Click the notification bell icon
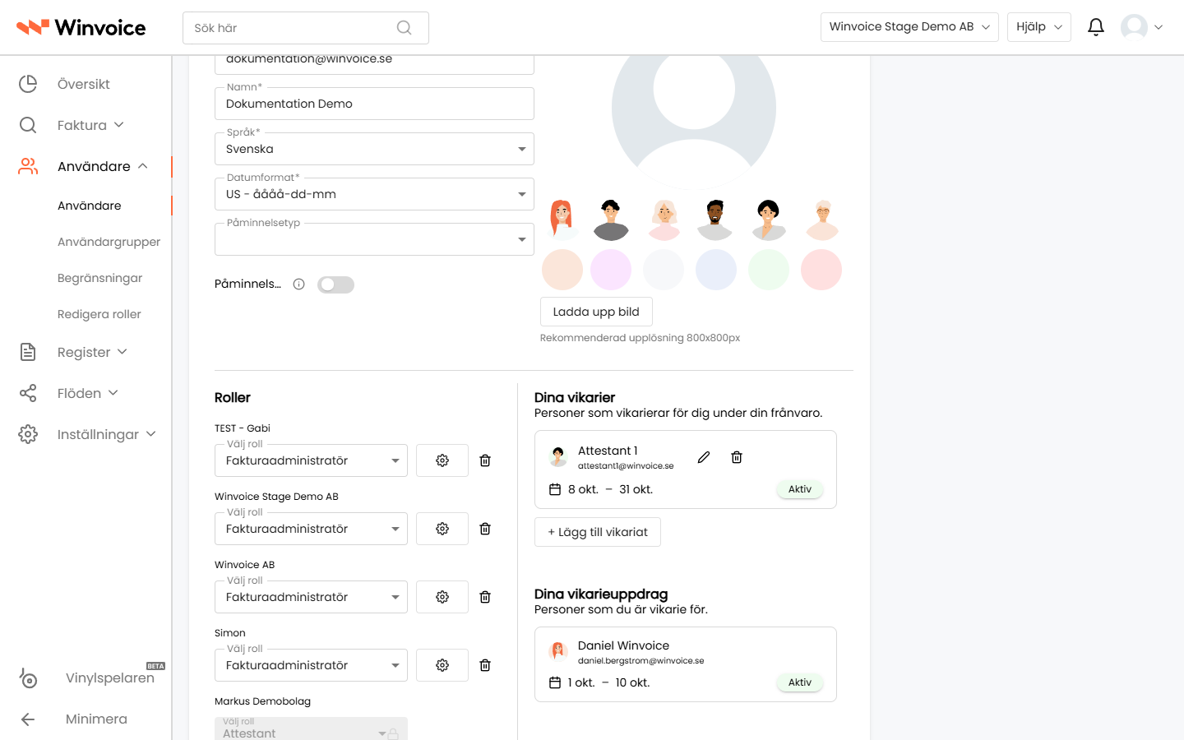Viewport: 1184px width, 740px height. pyautogui.click(x=1095, y=27)
